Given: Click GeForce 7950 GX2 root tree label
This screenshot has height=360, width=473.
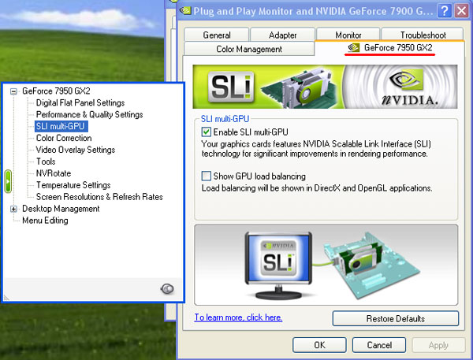Looking at the screenshot, I should (56, 91).
